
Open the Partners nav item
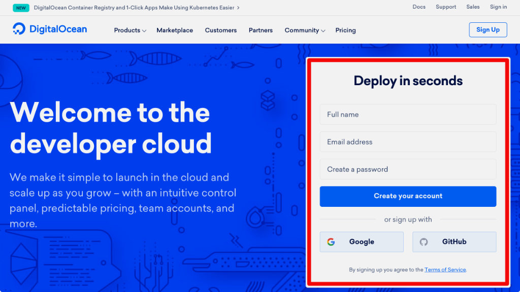coord(261,30)
